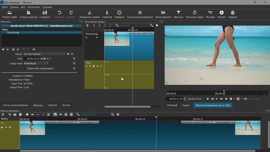This screenshot has width=270, height=152.
Task: Zoom timeline to fit icon
Action: 118,114
